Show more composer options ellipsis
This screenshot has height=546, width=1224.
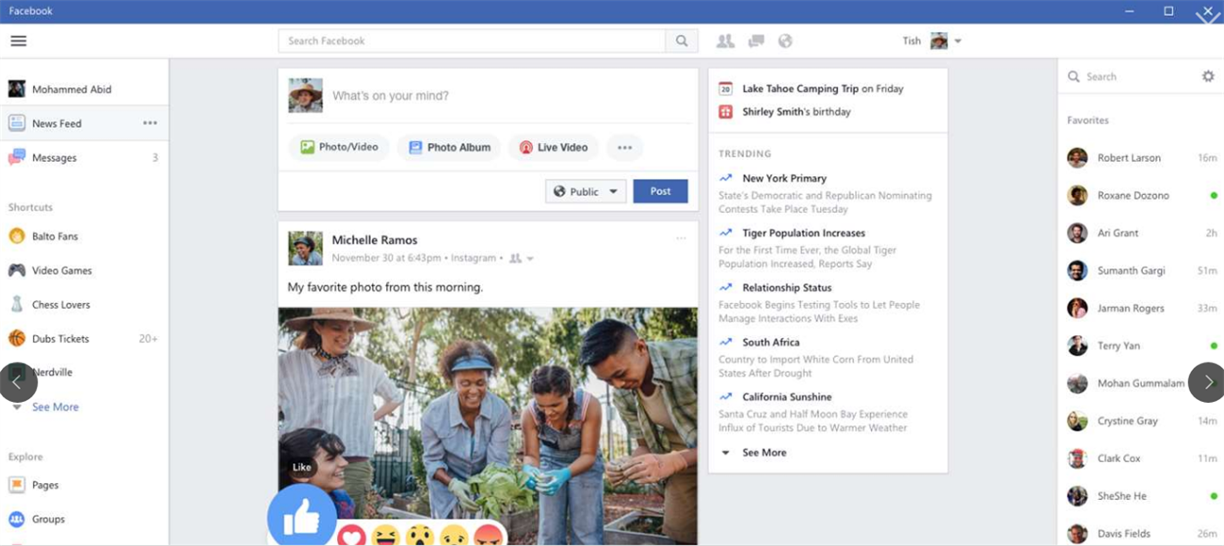[624, 147]
